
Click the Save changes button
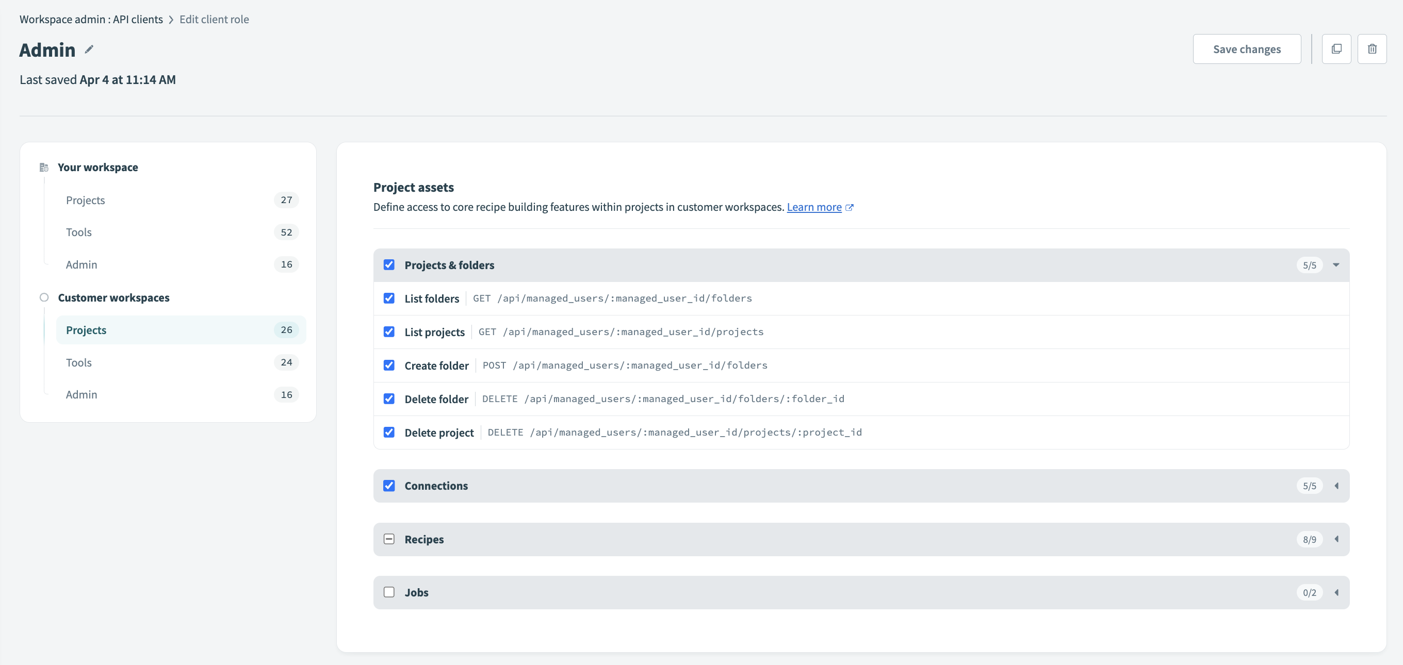[1247, 49]
